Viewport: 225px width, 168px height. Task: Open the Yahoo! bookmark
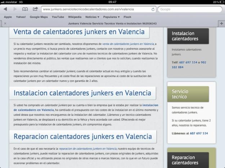tap(21, 17)
